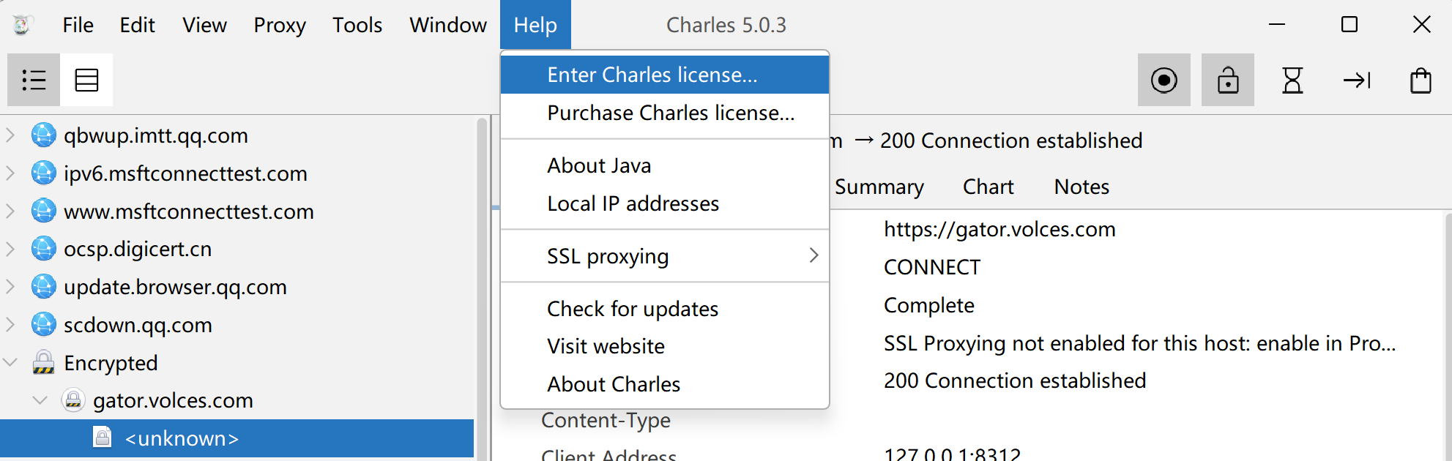Open the Window menu
1452x461 pixels.
coord(448,25)
